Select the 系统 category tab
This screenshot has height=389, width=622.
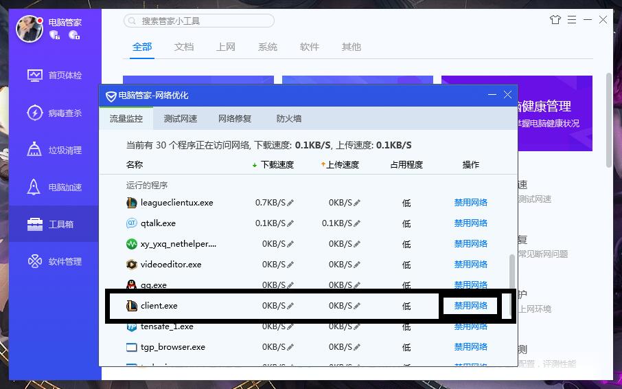point(268,47)
